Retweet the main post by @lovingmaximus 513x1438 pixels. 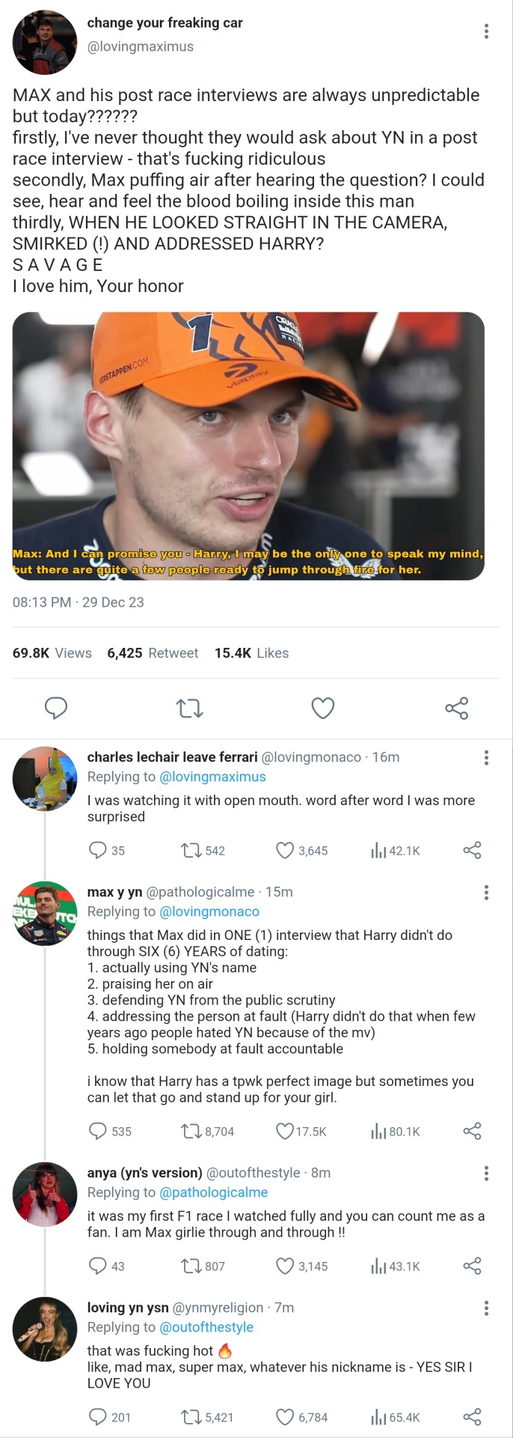[x=189, y=708]
